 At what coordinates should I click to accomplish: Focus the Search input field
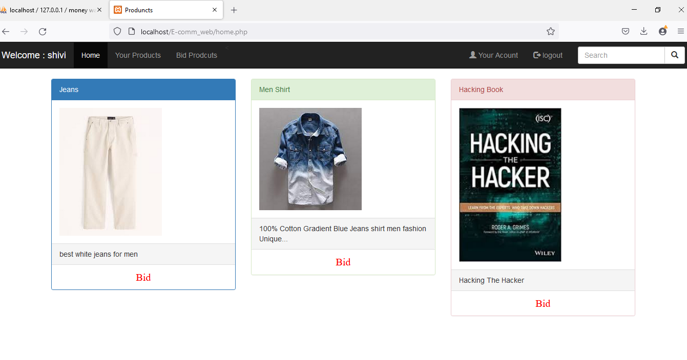pyautogui.click(x=621, y=55)
